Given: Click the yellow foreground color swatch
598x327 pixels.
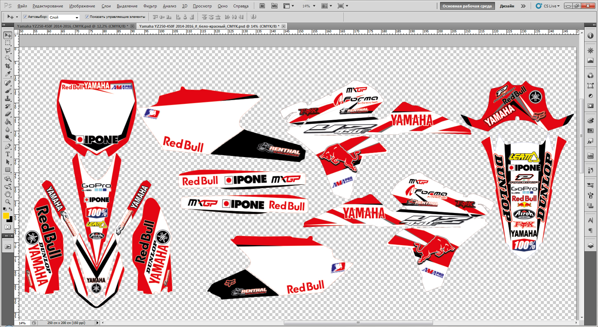Looking at the screenshot, I should click(6, 216).
